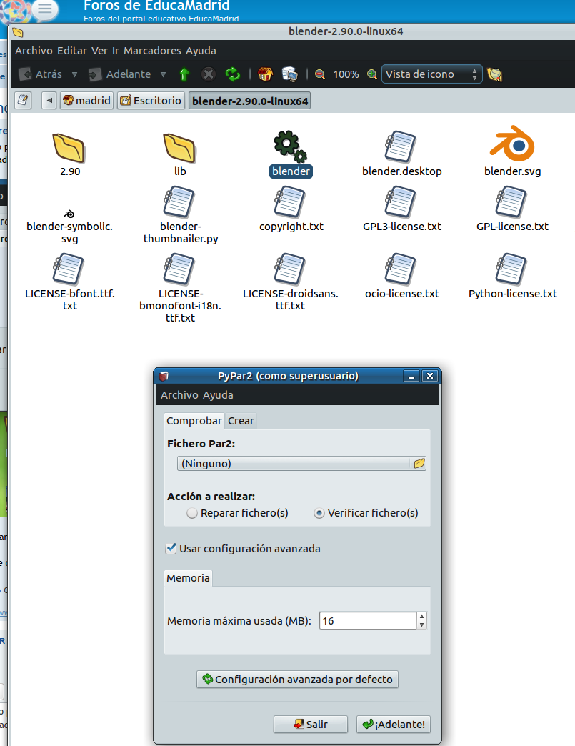Click Configuración avanzada por defecto button
The image size is (575, 746).
297,679
